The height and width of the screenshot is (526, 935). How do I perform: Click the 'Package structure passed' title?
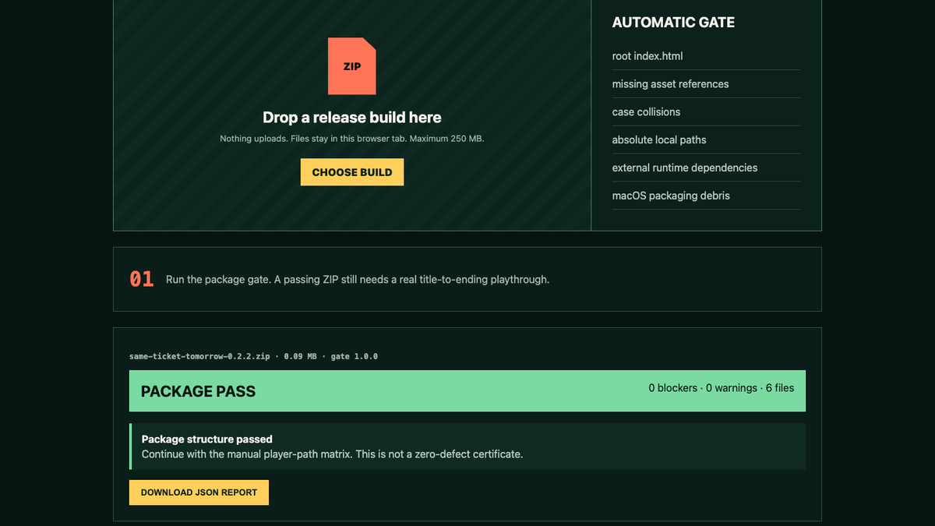pyautogui.click(x=207, y=440)
